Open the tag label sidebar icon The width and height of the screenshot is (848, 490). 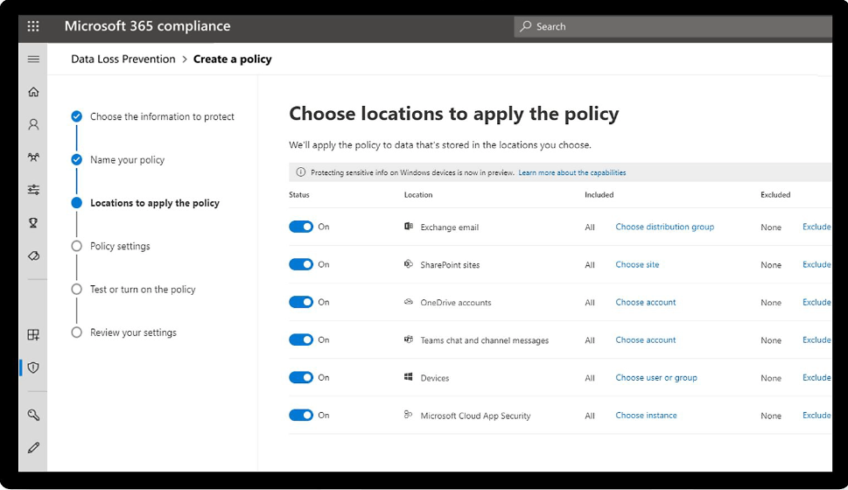coord(33,255)
